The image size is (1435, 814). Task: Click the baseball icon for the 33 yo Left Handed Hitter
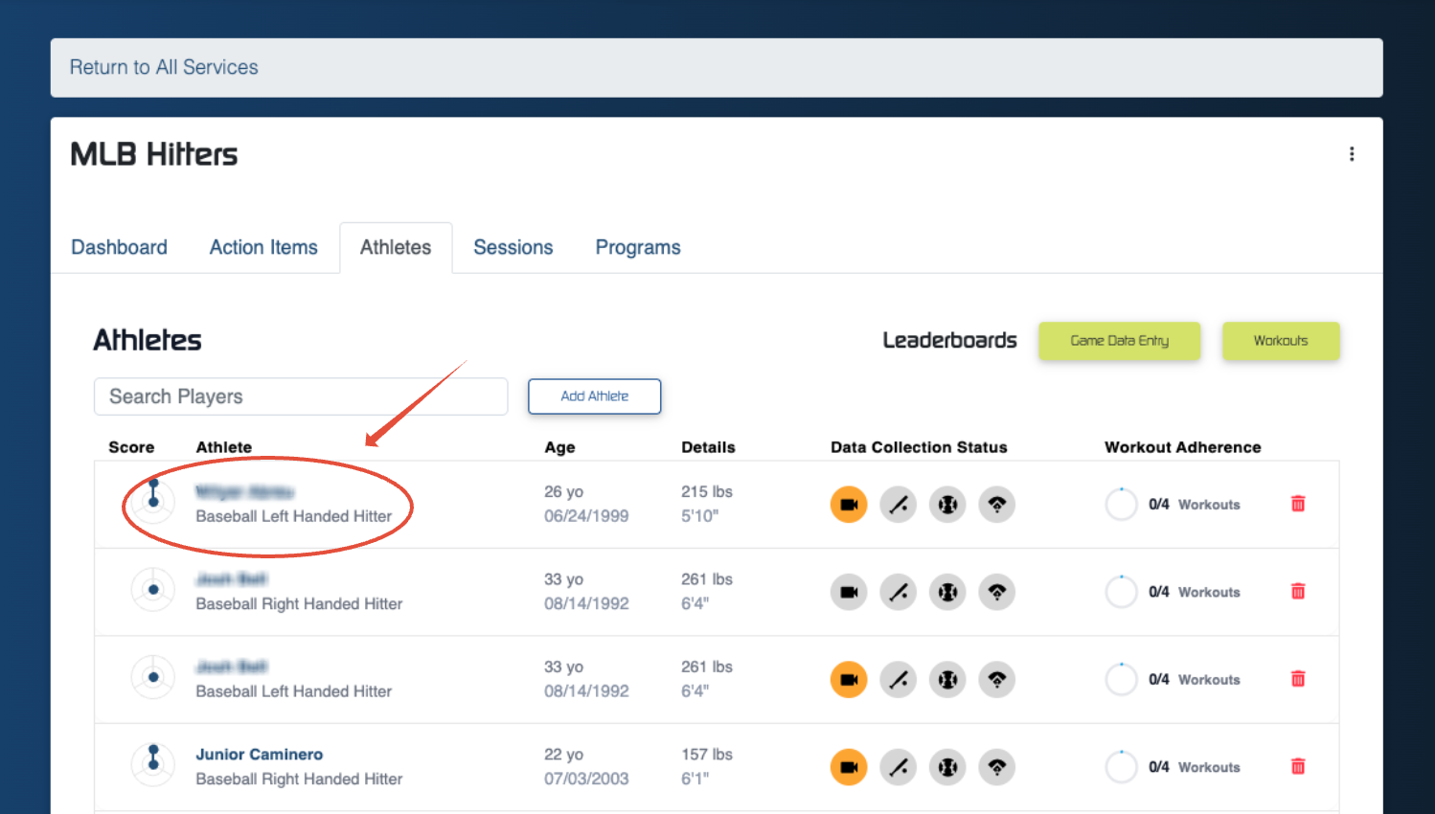pos(947,680)
